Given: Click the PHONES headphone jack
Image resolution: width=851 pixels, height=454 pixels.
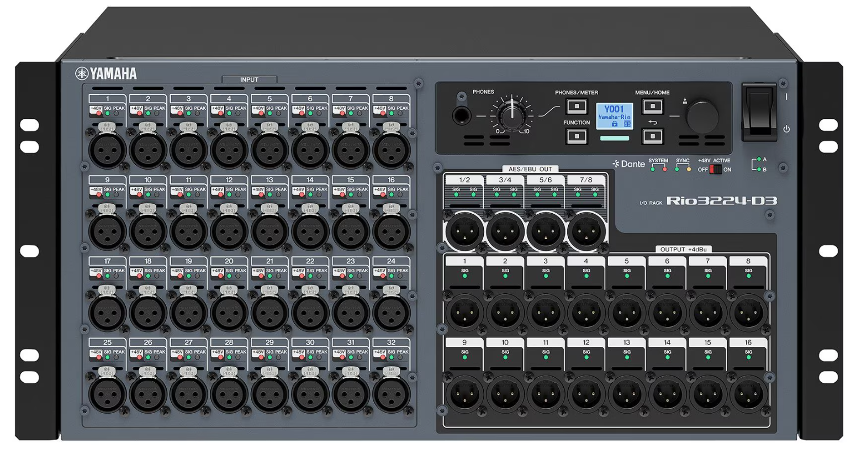Looking at the screenshot, I should pyautogui.click(x=461, y=116).
